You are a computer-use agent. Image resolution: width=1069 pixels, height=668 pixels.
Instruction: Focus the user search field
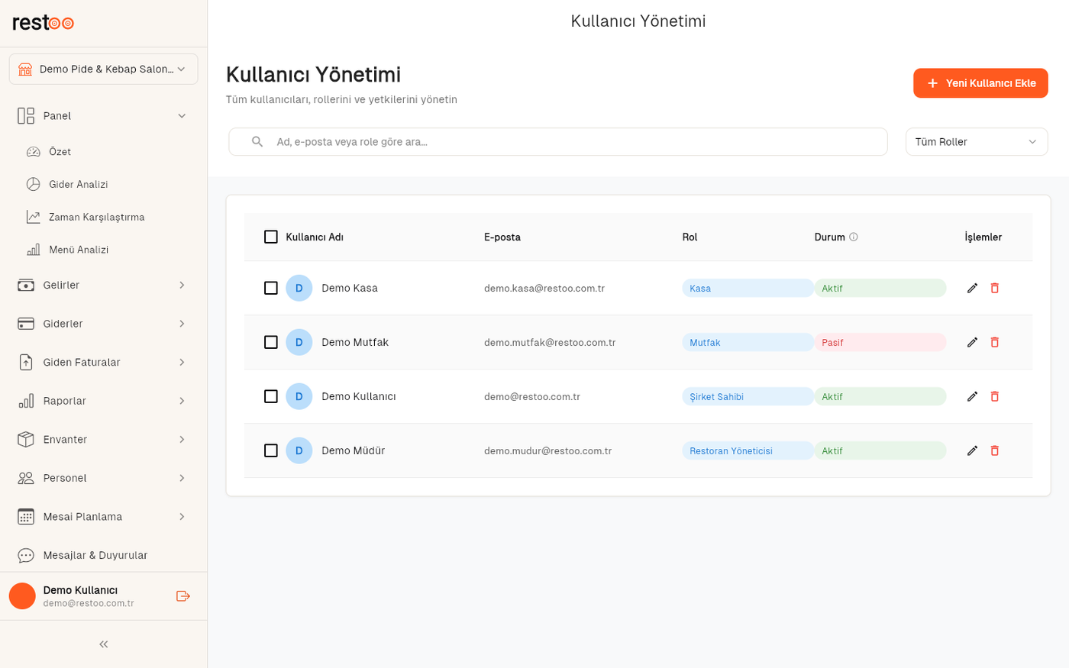(x=558, y=142)
